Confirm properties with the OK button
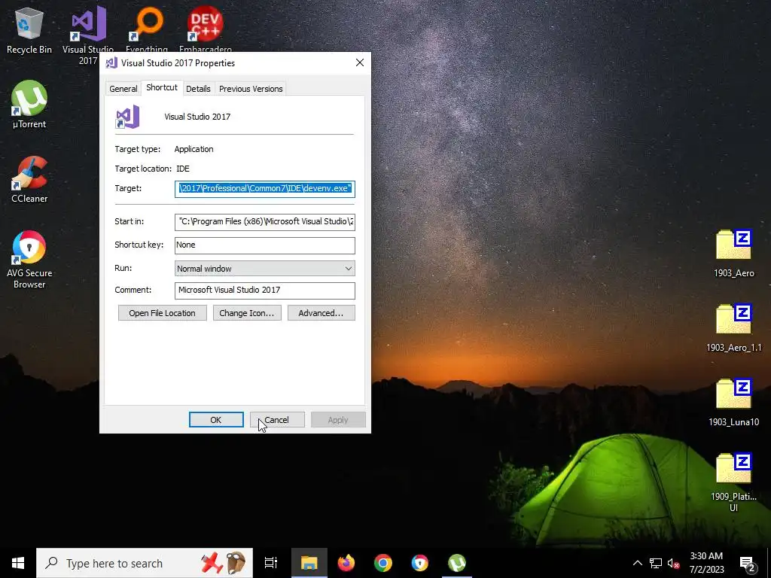The image size is (771, 578). (x=216, y=420)
